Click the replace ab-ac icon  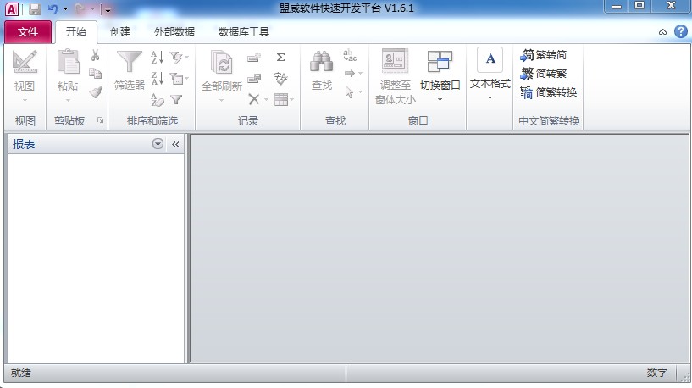point(350,56)
